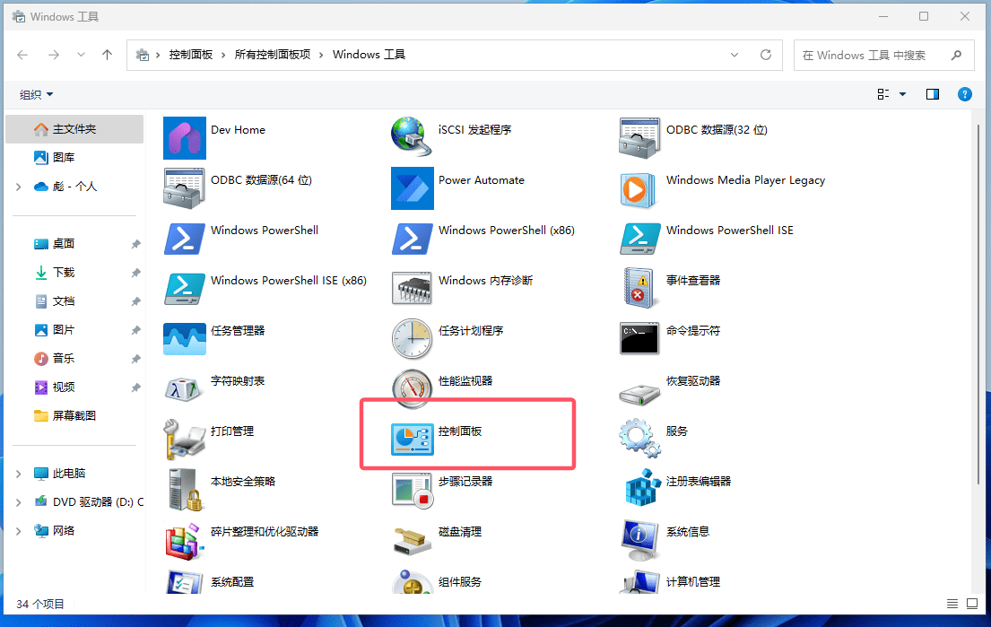
Task: Click the 组件服务 label
Action: point(459,581)
